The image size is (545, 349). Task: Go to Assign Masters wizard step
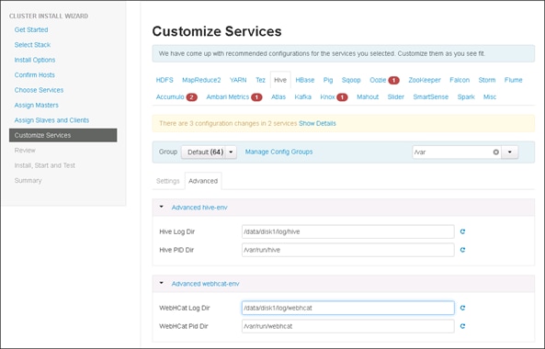(37, 105)
